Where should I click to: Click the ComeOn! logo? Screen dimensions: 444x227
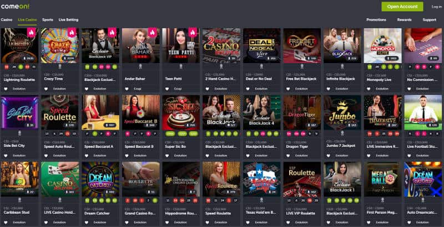(x=15, y=6)
